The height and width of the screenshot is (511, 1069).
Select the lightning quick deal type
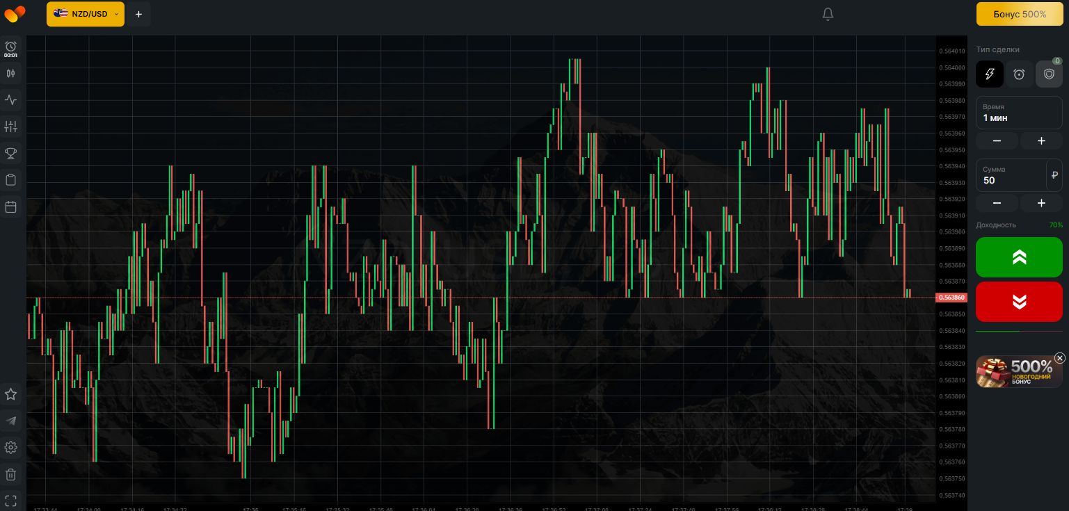point(989,74)
